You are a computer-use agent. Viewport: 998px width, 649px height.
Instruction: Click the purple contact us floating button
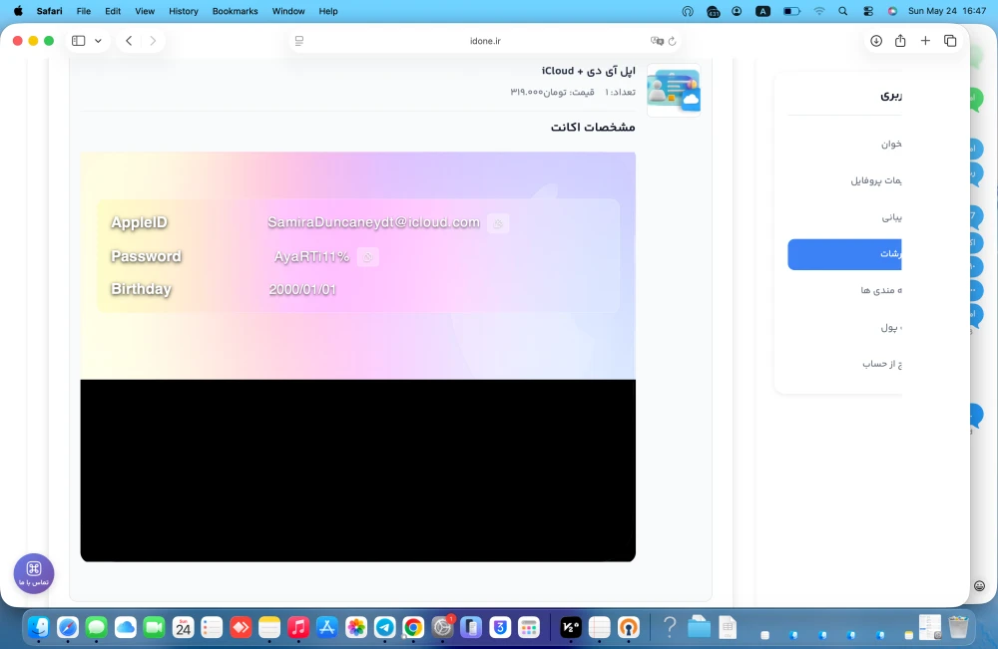tap(34, 573)
